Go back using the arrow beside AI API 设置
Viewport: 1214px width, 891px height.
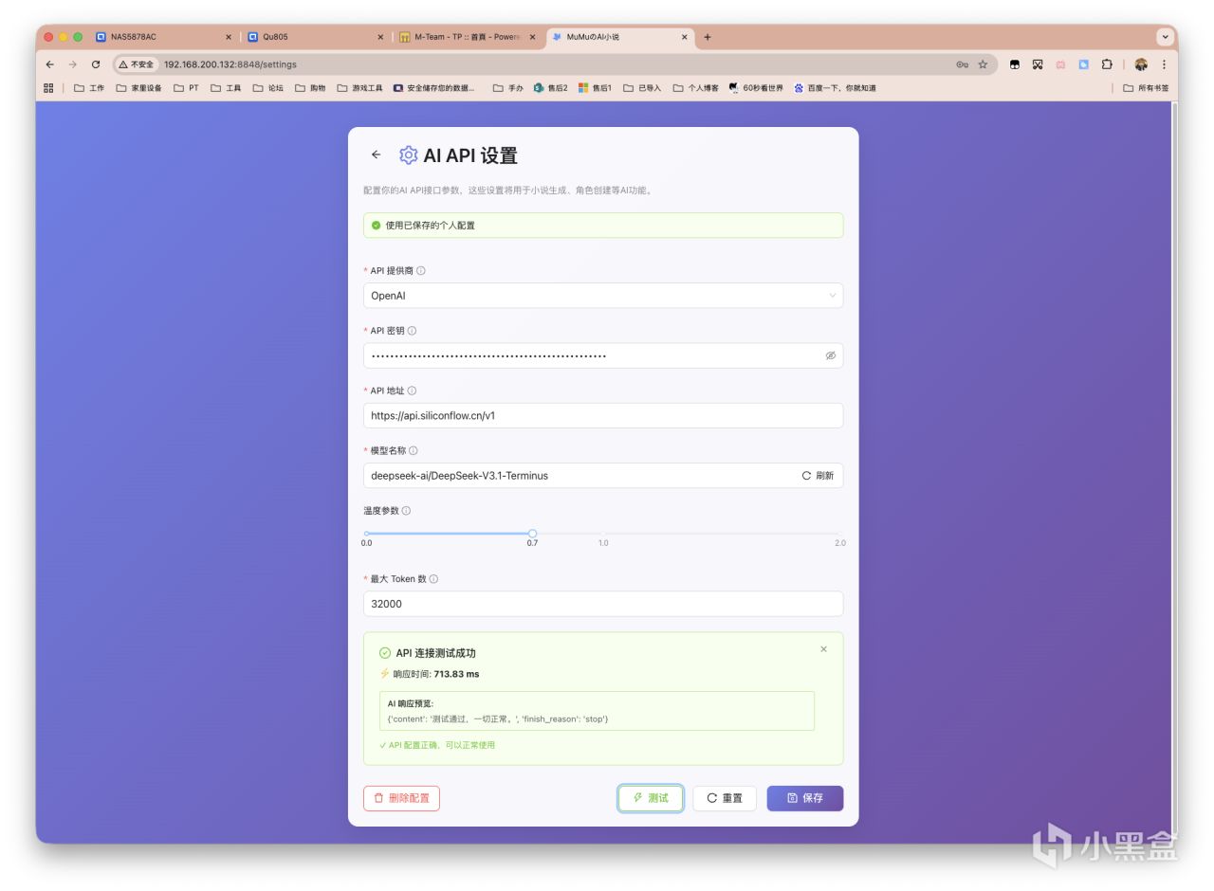377,155
